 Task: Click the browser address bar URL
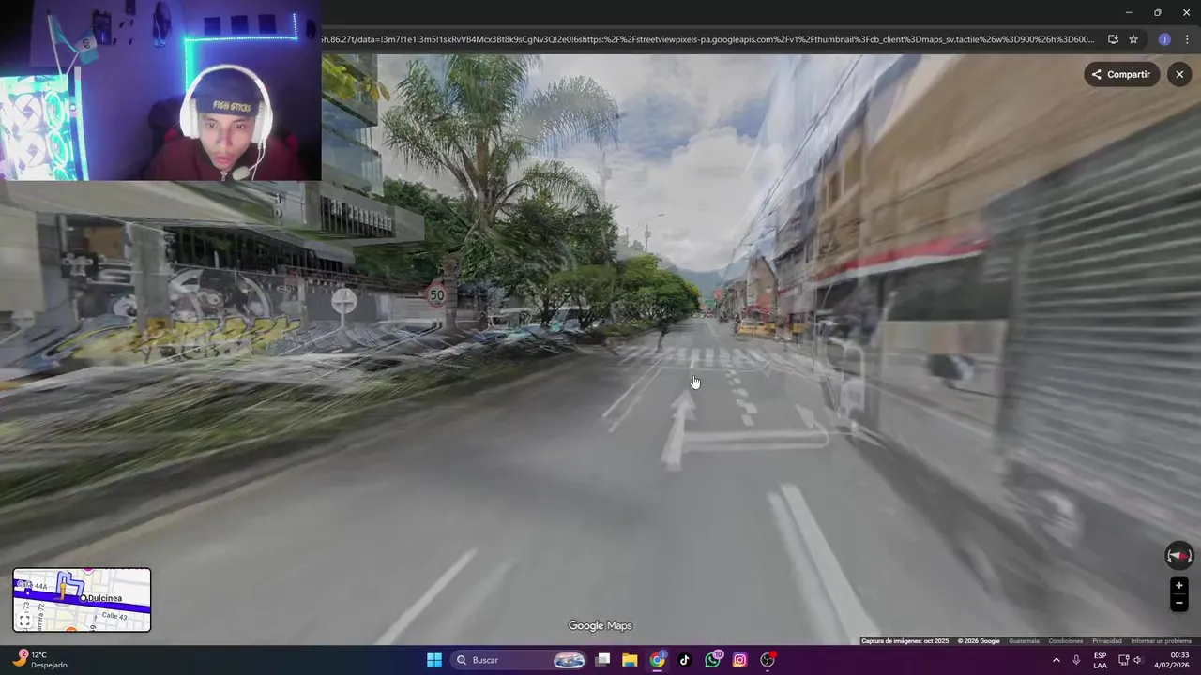tap(708, 39)
